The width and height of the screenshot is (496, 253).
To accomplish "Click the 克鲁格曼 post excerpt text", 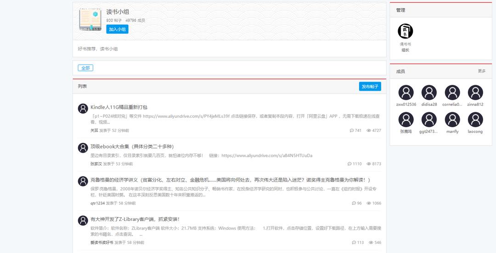I will click(x=233, y=192).
